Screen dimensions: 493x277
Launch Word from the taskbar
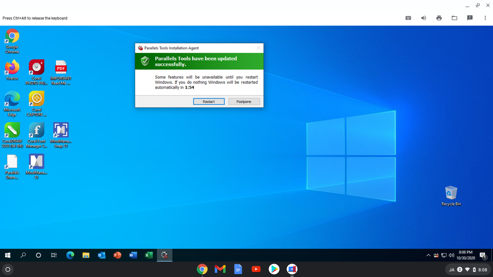[x=133, y=255]
